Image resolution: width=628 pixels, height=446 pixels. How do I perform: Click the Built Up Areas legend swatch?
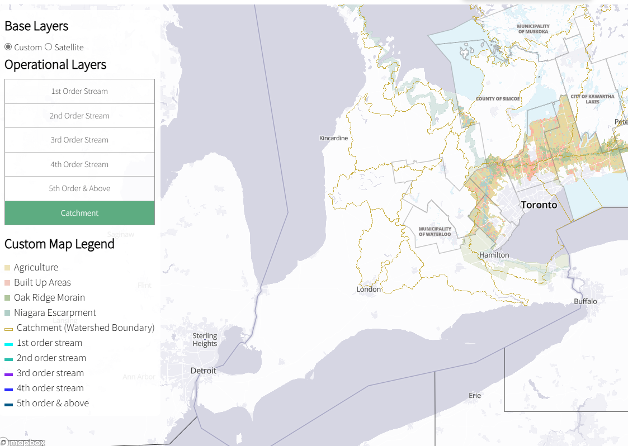coord(7,283)
